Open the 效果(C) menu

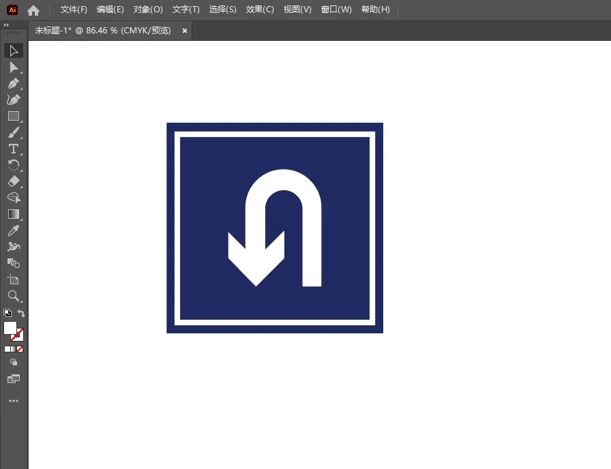260,10
